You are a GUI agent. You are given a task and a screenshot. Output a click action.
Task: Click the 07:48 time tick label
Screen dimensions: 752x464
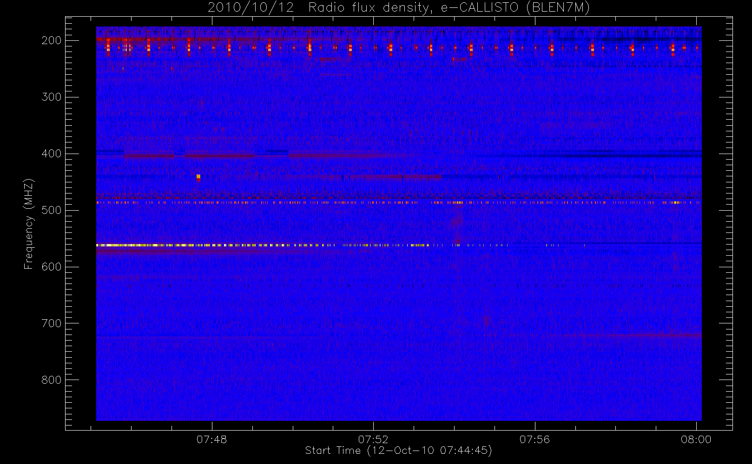[x=211, y=439]
